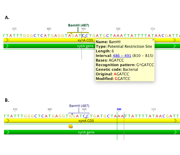The width and height of the screenshot is (180, 155).
Task: Select the BamHI (487) label in panel A
Action: click(x=78, y=25)
